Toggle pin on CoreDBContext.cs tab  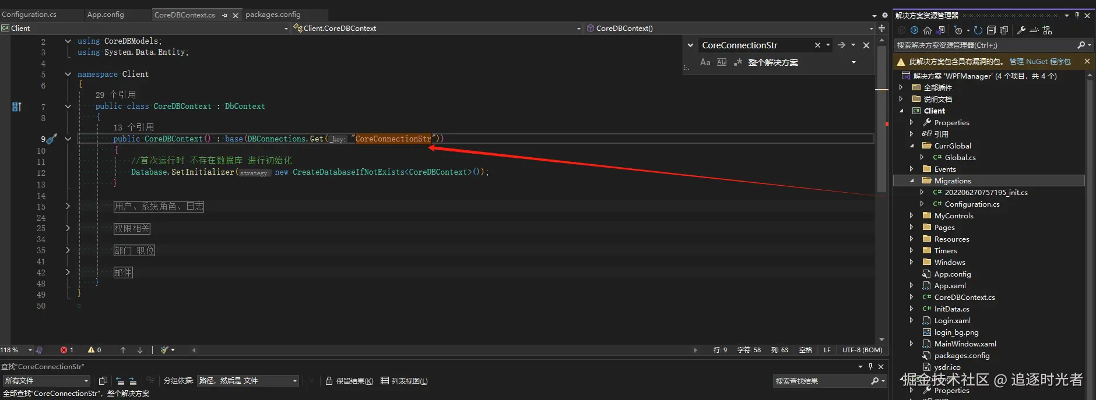(x=224, y=16)
